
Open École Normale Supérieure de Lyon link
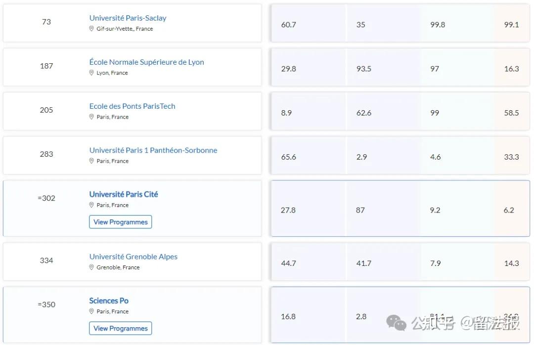click(x=146, y=62)
